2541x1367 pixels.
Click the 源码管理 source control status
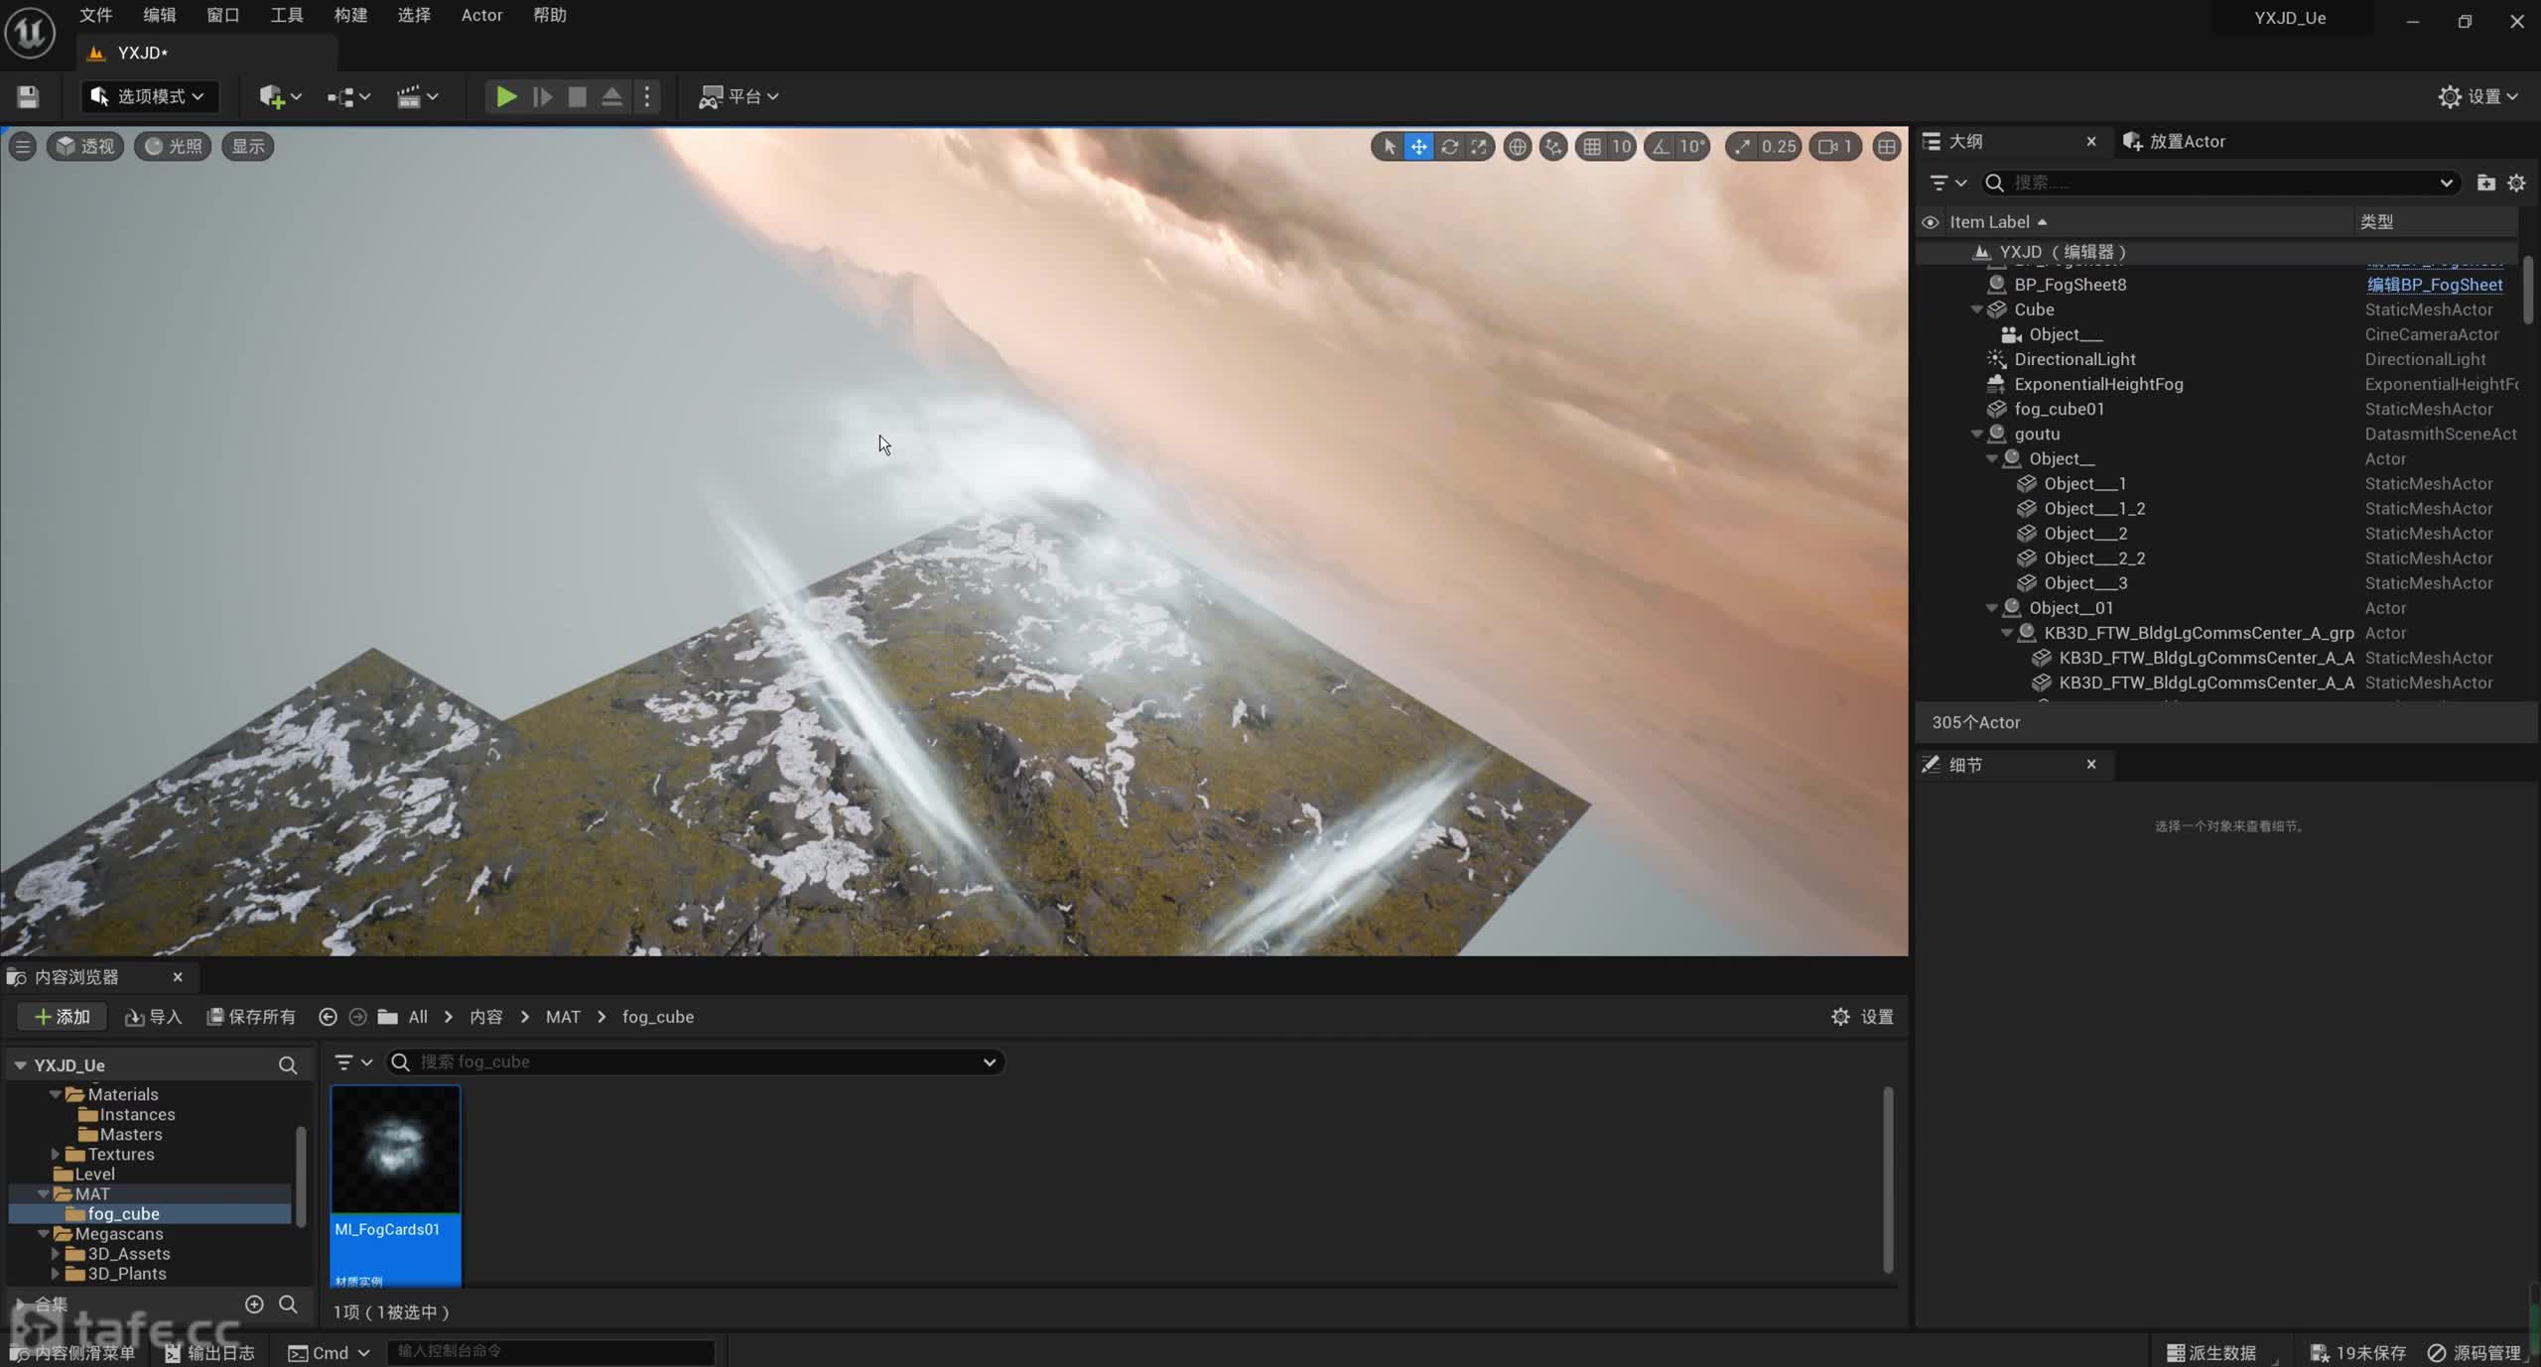[2474, 1353]
